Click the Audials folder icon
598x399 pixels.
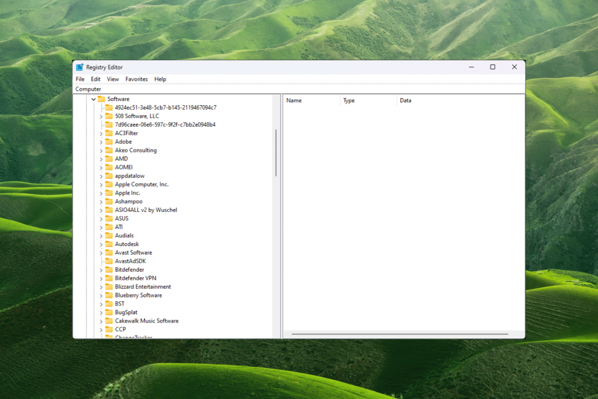tap(109, 235)
